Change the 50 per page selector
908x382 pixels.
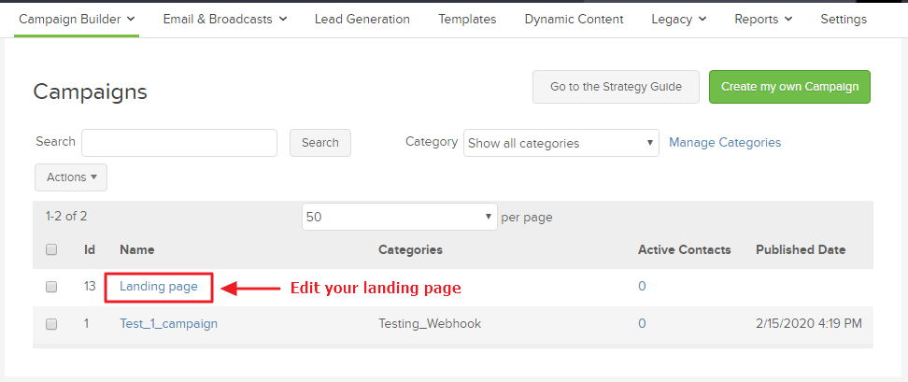point(399,217)
